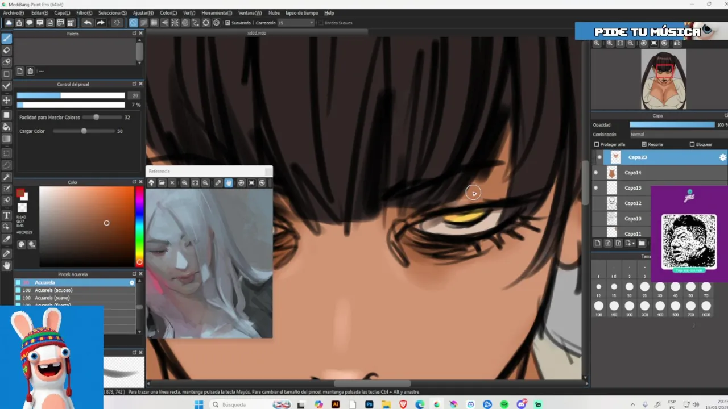Undock the Control del pincel panel

(134, 84)
